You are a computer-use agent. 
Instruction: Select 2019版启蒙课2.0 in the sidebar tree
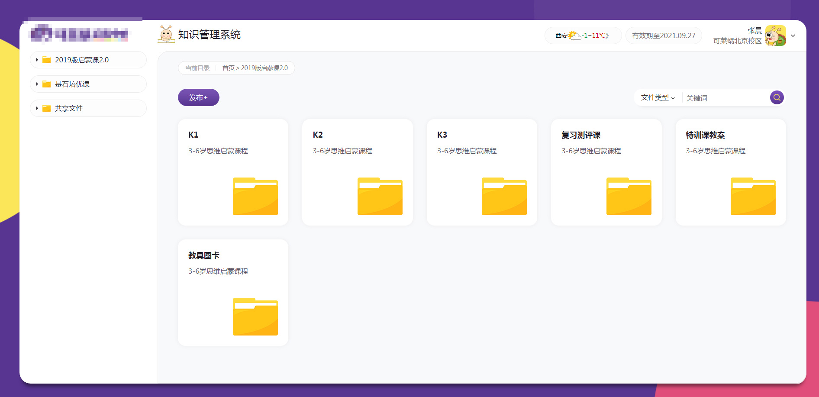tap(88, 60)
